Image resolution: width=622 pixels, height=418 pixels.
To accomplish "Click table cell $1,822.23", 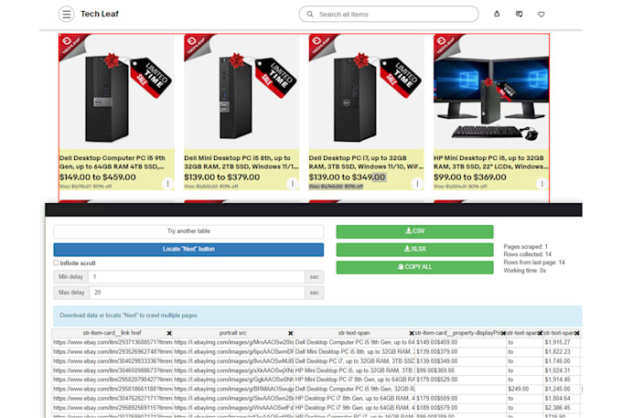I will (561, 352).
